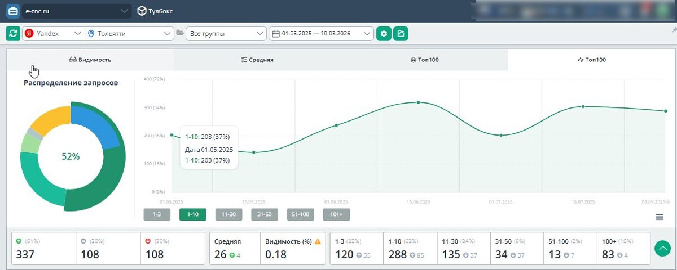677x270 pixels.
Task: Click the unchanged positions card with grey icon
Action: (108, 248)
